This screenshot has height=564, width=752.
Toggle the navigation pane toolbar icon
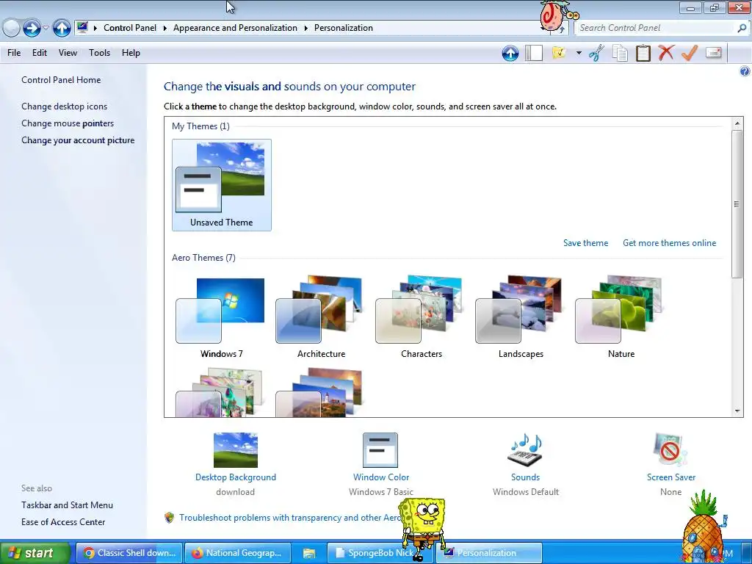pos(533,53)
